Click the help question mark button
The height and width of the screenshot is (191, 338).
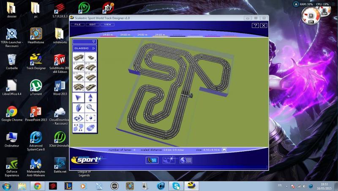tap(255, 25)
